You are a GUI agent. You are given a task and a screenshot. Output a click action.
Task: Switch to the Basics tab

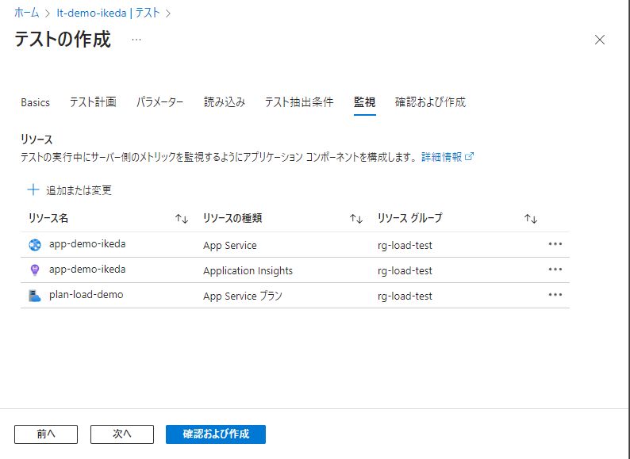pyautogui.click(x=36, y=102)
